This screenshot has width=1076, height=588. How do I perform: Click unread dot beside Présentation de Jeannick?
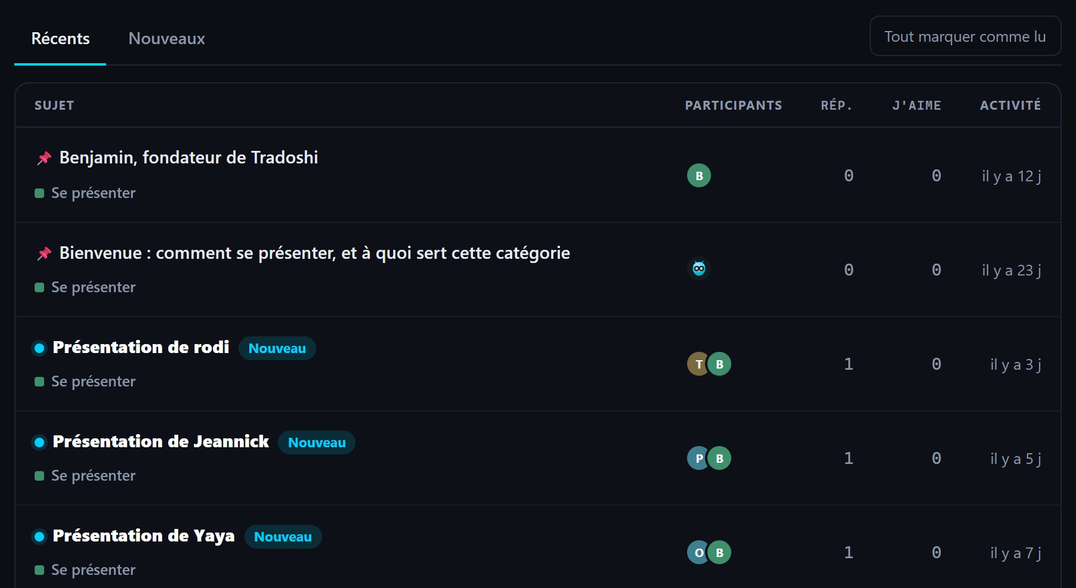point(39,442)
